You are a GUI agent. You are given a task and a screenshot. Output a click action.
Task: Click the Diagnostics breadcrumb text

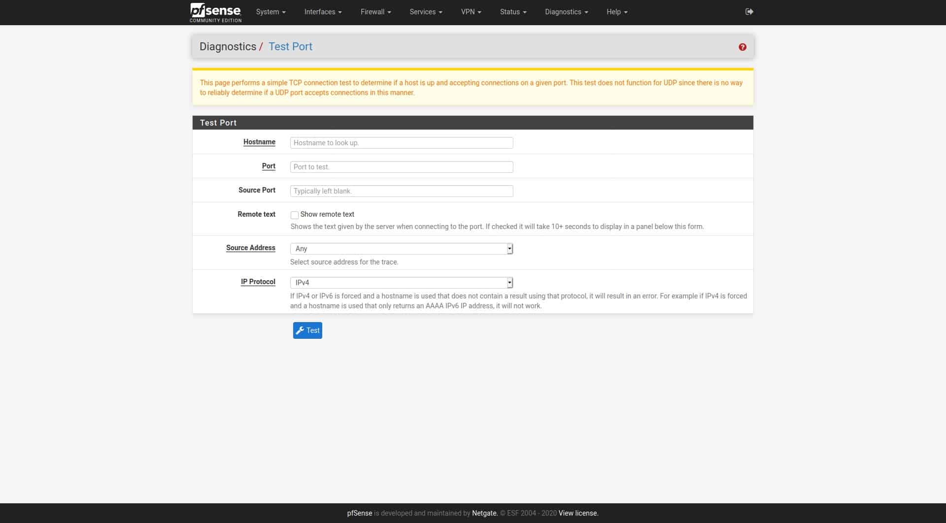[228, 47]
